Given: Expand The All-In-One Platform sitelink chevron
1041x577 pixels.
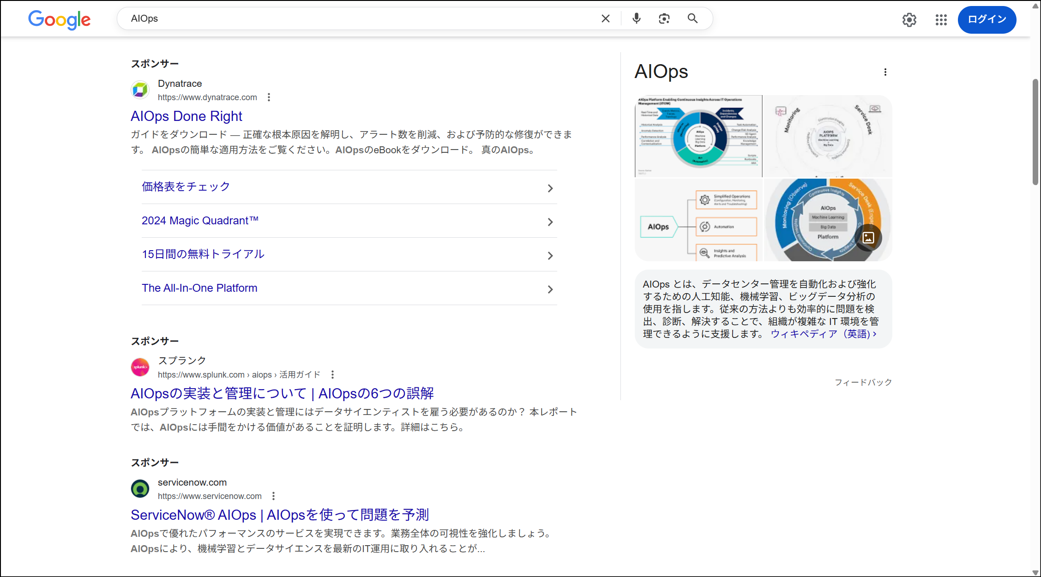Looking at the screenshot, I should point(550,289).
